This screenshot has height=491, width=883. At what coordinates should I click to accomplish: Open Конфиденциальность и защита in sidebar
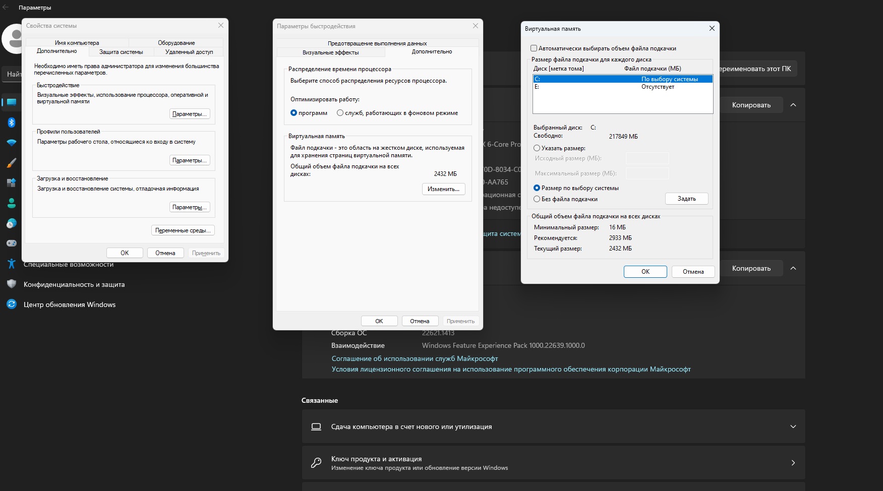(74, 284)
